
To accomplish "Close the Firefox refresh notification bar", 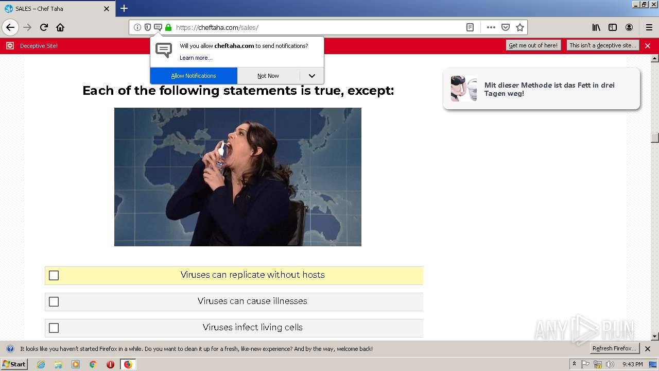I will (x=648, y=349).
